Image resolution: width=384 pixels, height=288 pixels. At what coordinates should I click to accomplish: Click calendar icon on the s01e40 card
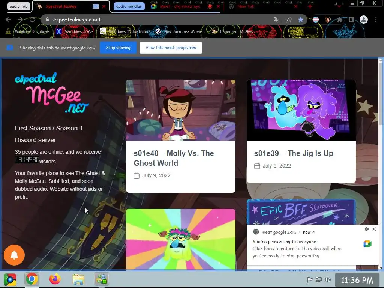pyautogui.click(x=136, y=176)
